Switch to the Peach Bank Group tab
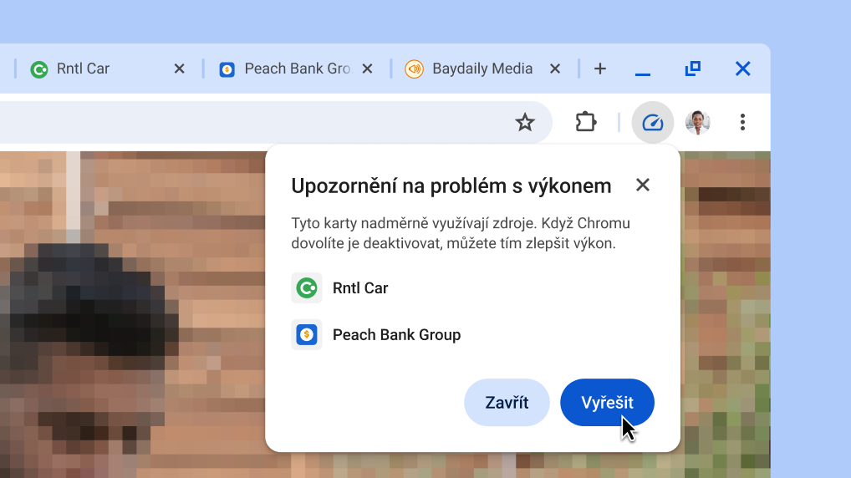Image resolution: width=851 pixels, height=478 pixels. (x=296, y=69)
